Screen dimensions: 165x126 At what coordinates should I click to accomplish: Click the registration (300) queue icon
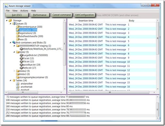[17, 30]
